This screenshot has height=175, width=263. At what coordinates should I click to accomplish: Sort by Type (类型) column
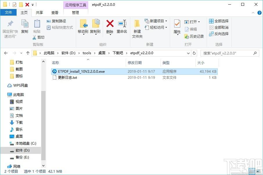[166, 63]
